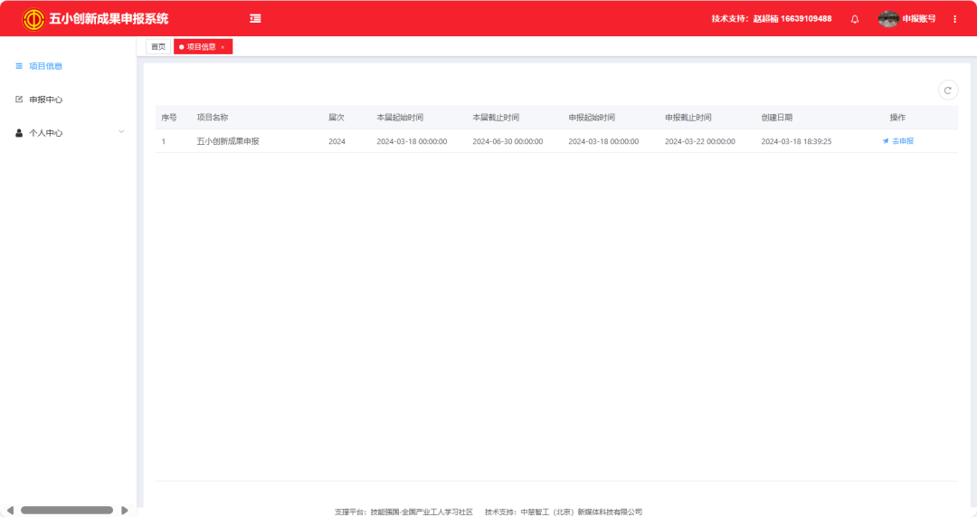Click the 2024-06-30 00:00:00 cell
This screenshot has height=517, width=977.
[x=507, y=141]
